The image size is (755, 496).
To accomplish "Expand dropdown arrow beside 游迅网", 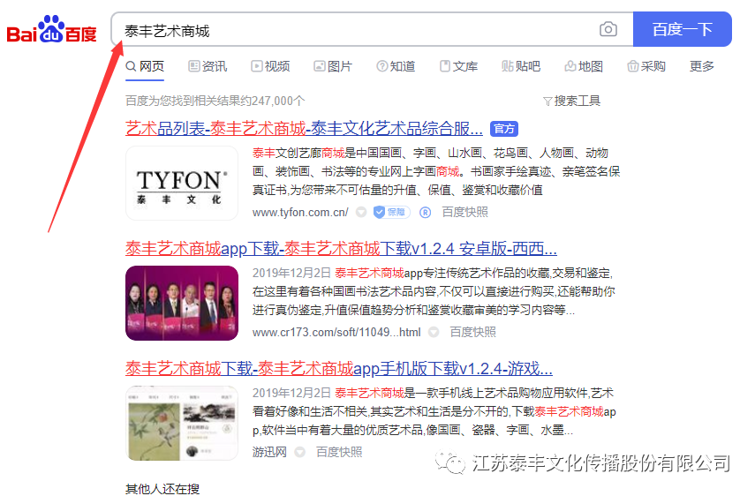I will [300, 452].
